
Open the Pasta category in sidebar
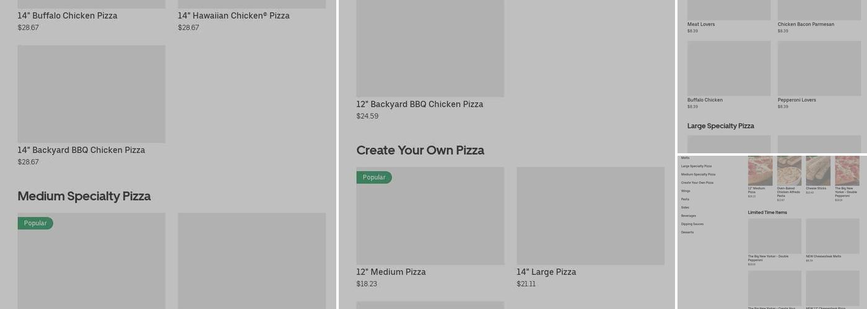click(685, 199)
